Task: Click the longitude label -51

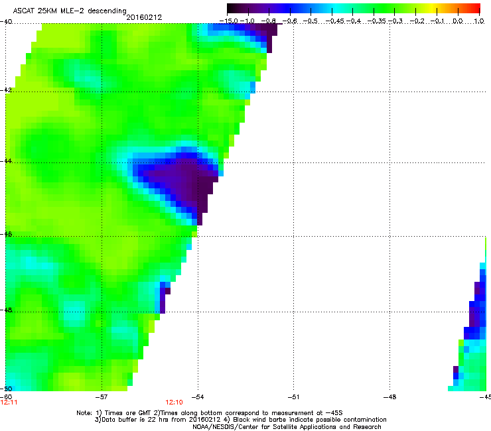Action: coord(293,397)
